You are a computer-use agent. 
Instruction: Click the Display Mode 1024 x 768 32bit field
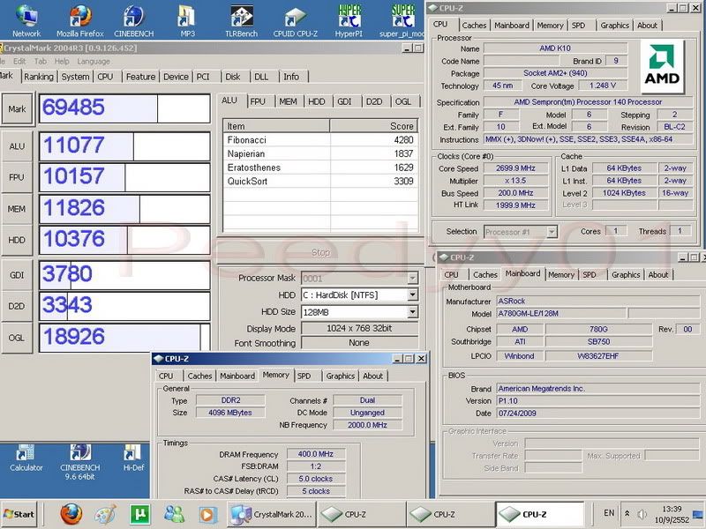(359, 328)
